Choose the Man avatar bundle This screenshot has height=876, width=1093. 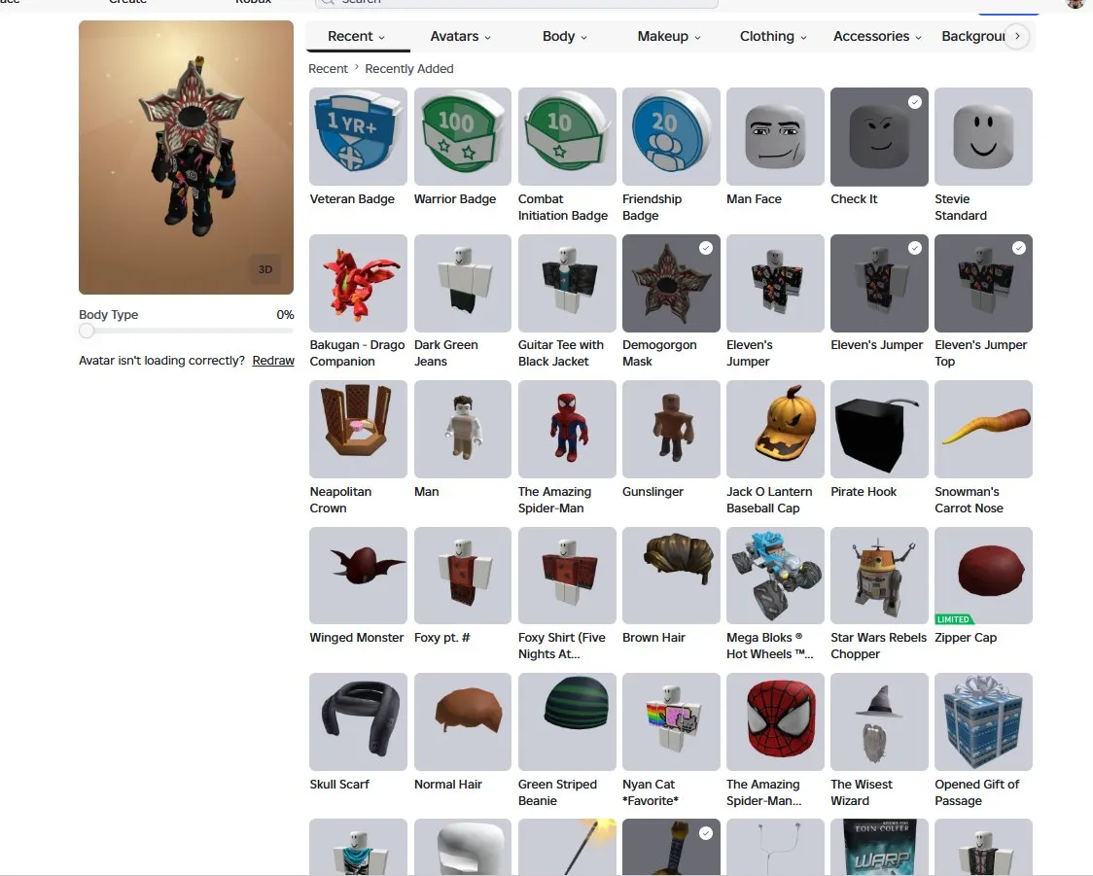tap(462, 430)
